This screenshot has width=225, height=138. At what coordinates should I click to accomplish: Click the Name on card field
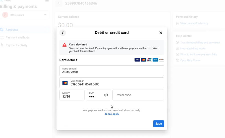click(x=112, y=71)
